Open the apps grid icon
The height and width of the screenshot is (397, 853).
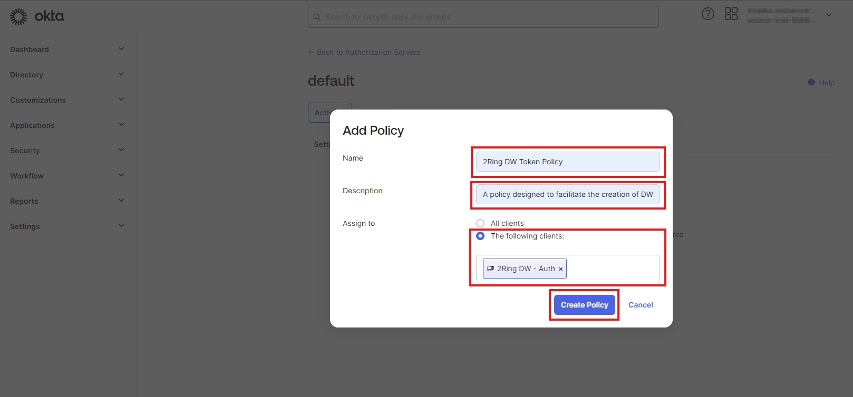point(731,14)
